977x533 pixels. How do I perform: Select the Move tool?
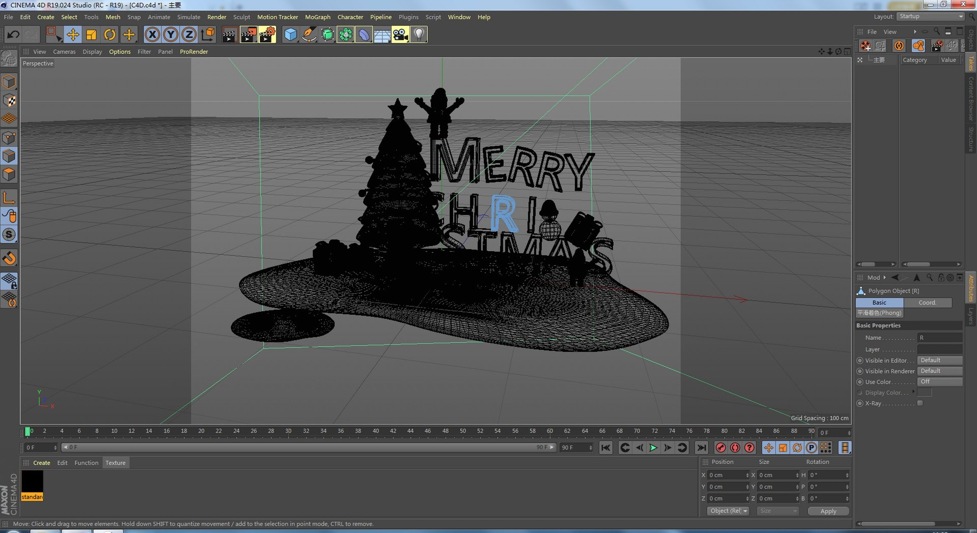pyautogui.click(x=73, y=35)
